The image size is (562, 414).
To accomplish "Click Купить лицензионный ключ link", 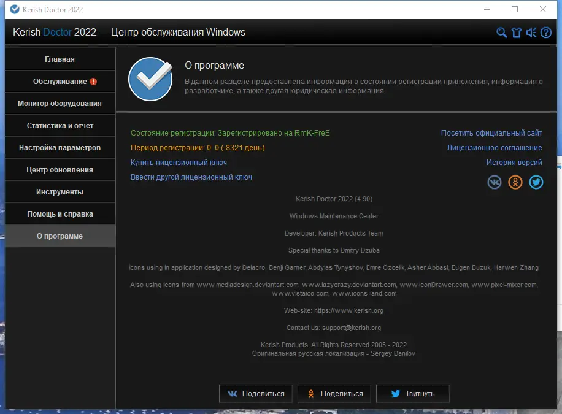I will coord(179,163).
